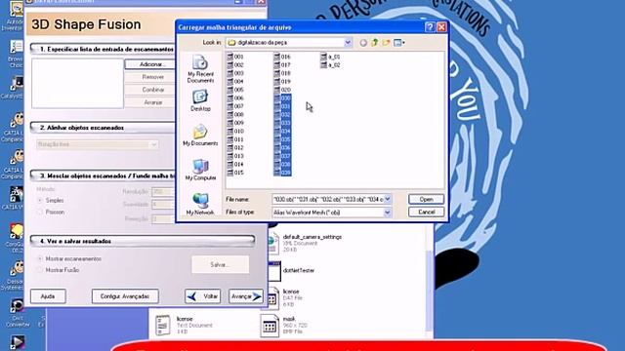
Task: Select highlighted file 030
Action: (282, 97)
